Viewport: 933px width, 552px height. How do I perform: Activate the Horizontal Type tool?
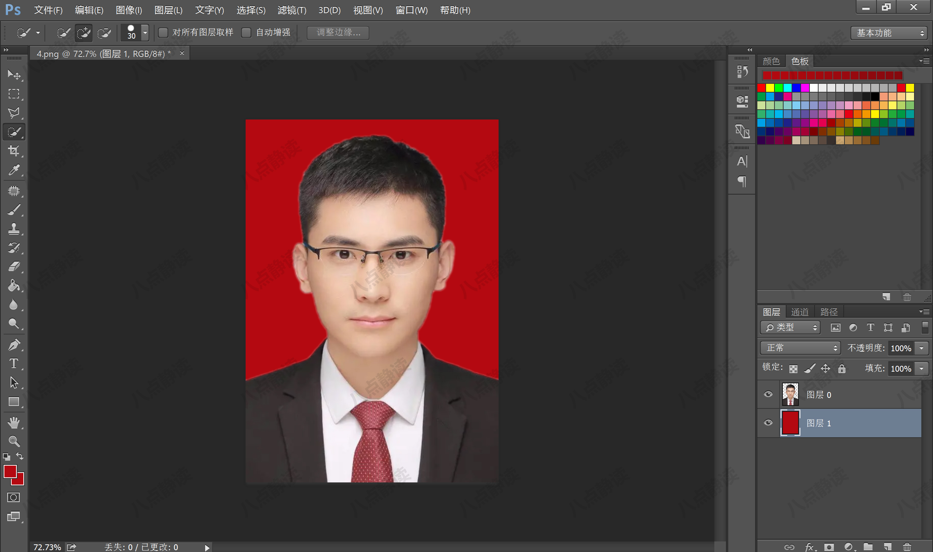(x=14, y=363)
